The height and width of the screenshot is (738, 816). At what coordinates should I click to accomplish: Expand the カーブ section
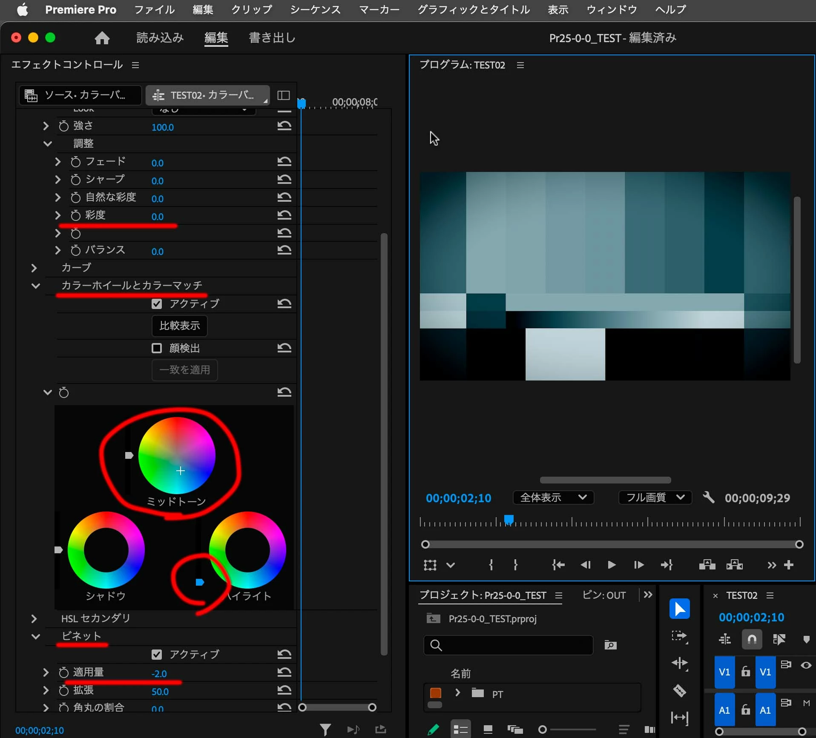pos(34,268)
